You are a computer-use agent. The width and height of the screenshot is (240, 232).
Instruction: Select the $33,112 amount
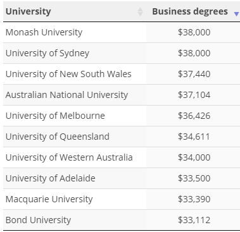tap(194, 220)
